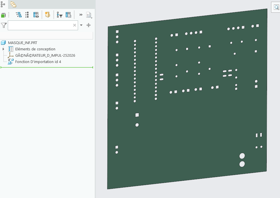Open the Layer Tree tab

click(x=13, y=4)
